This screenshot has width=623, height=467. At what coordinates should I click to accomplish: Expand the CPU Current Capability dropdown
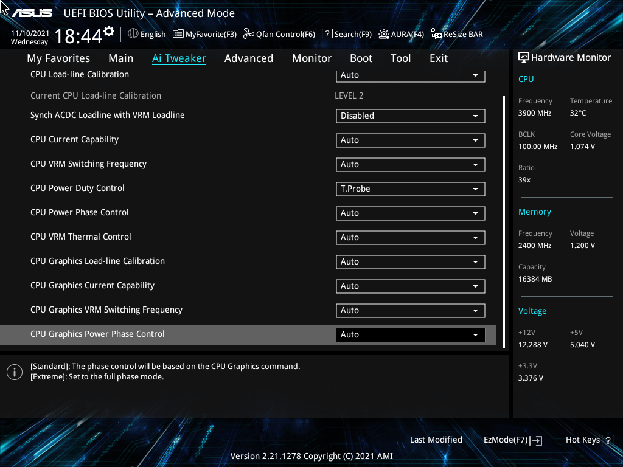(x=411, y=140)
